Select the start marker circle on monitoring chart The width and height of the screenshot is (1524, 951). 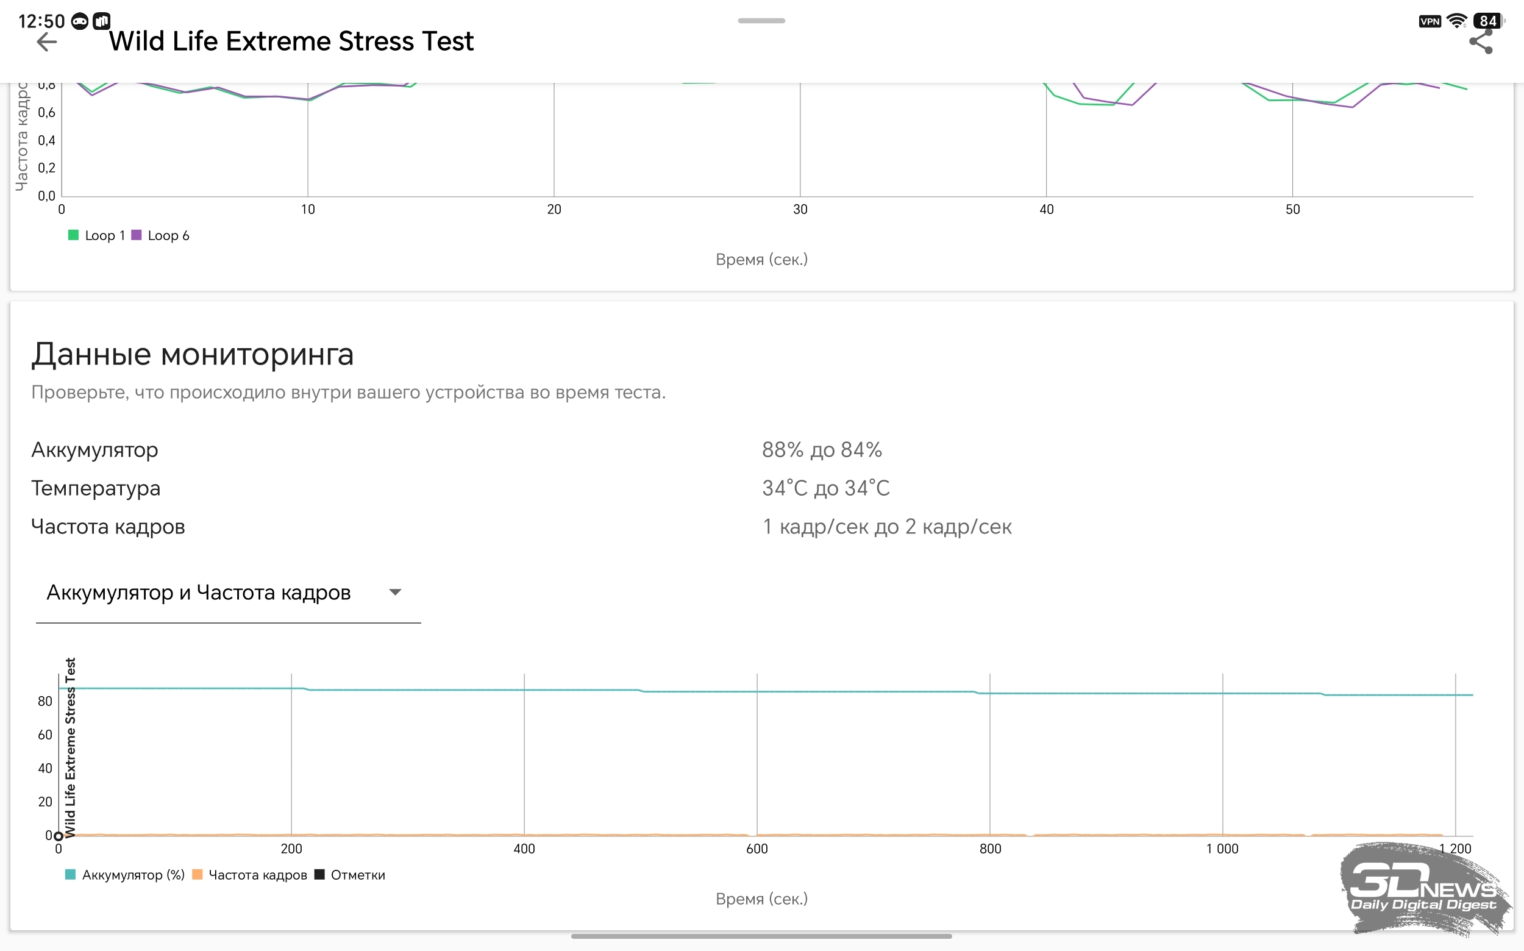[59, 836]
